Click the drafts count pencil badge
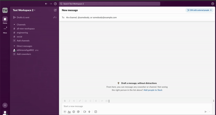 pyautogui.click(x=55, y=17)
